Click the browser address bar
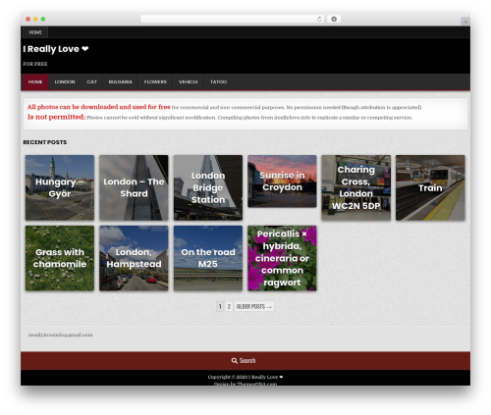 (233, 20)
